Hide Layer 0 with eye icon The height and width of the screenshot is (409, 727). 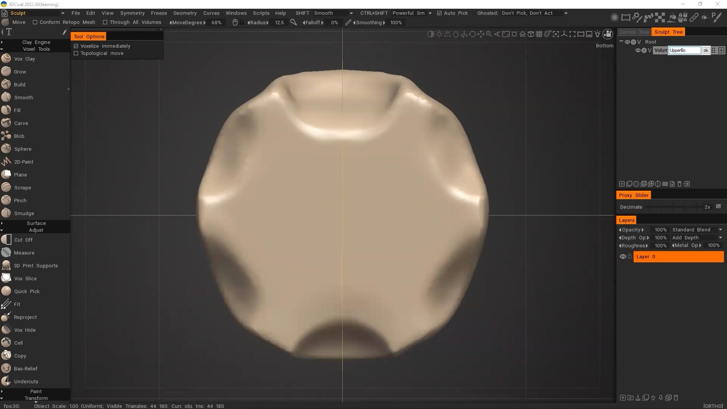622,256
